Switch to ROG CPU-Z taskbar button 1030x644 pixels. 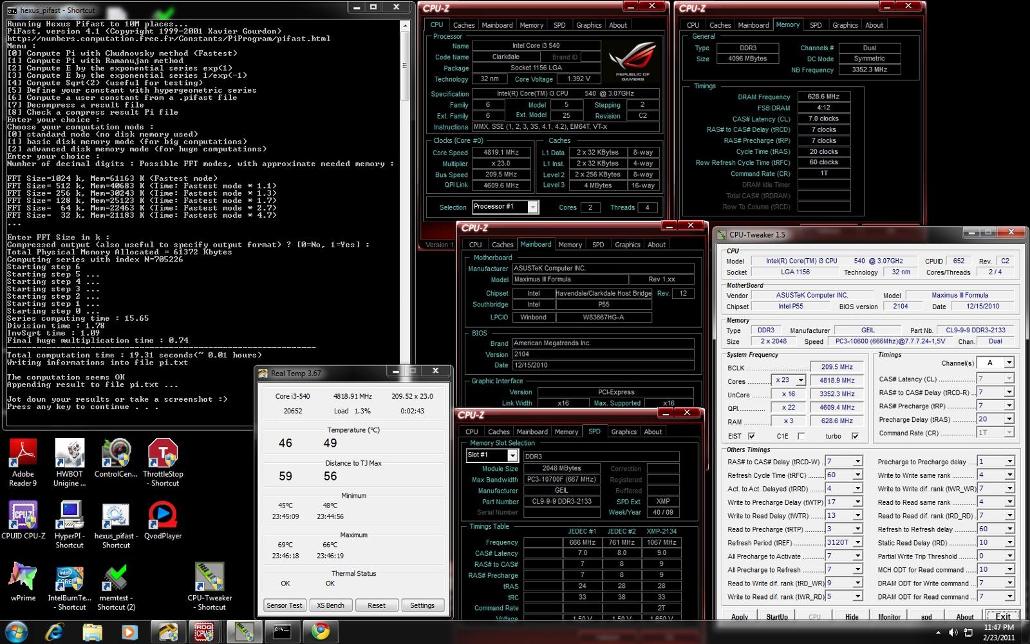[205, 632]
